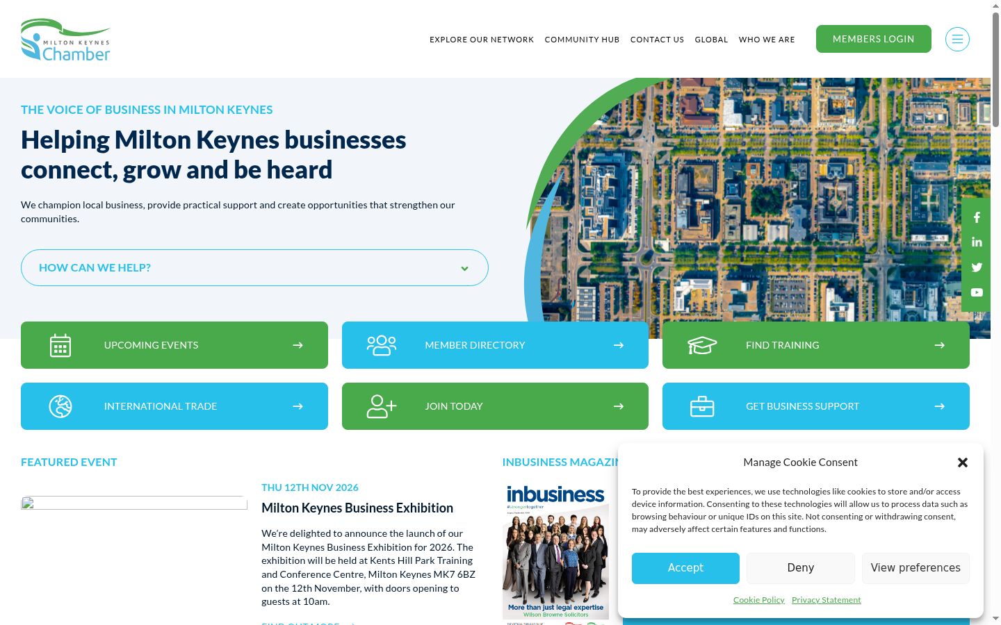Click the Milton Keynes Chamber logo

[x=66, y=40]
